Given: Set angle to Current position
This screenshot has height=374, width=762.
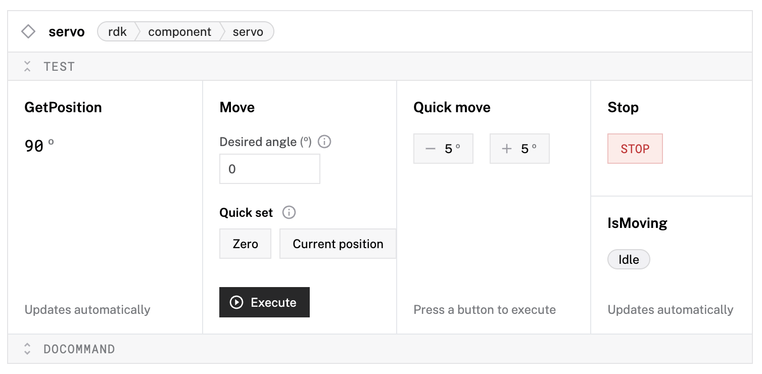Looking at the screenshot, I should [338, 244].
